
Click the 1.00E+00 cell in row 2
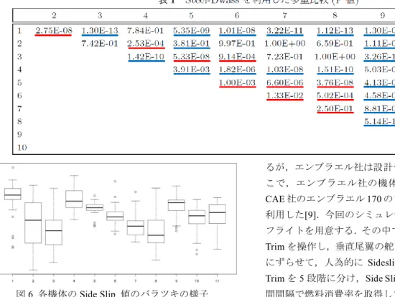coord(285,44)
